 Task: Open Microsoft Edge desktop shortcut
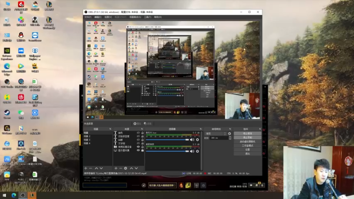7,69
